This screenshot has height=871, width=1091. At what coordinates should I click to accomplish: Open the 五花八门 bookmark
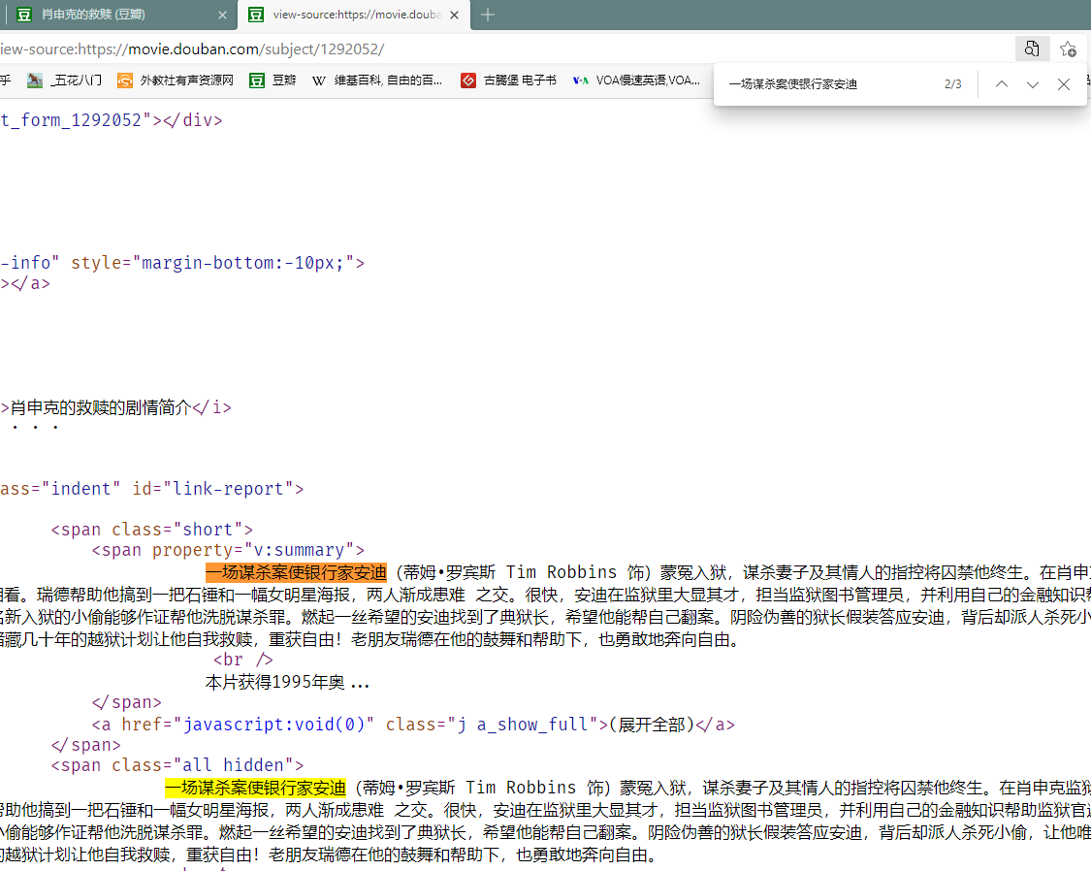click(x=64, y=81)
